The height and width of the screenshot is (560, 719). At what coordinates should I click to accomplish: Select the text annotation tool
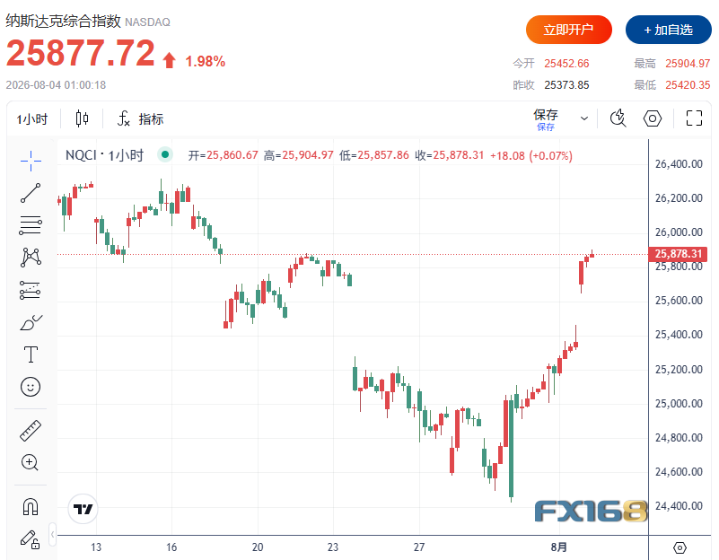click(31, 354)
